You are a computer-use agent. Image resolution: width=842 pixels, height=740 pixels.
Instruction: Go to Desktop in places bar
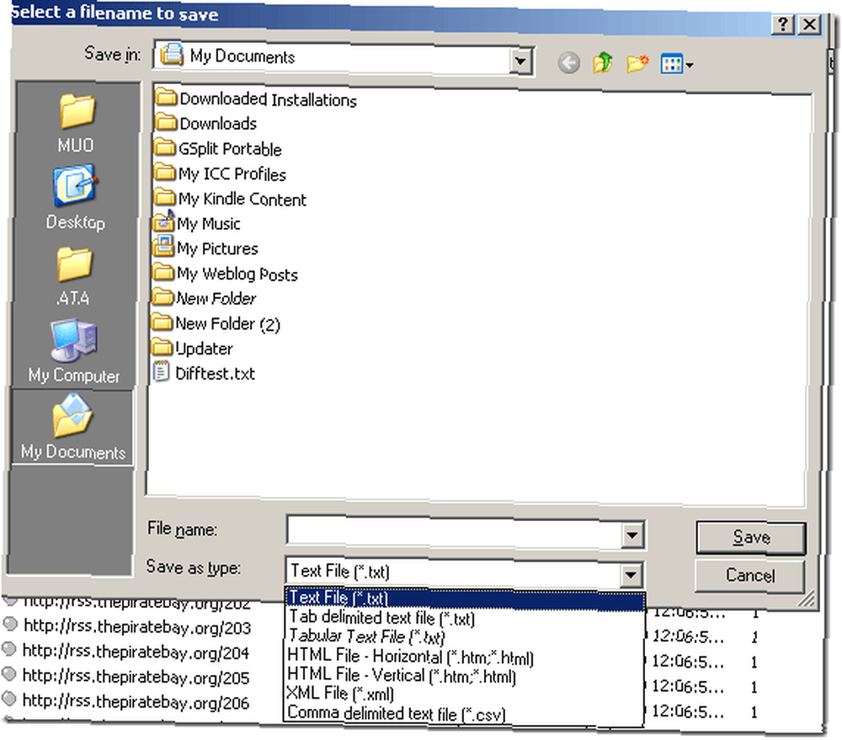tap(75, 198)
